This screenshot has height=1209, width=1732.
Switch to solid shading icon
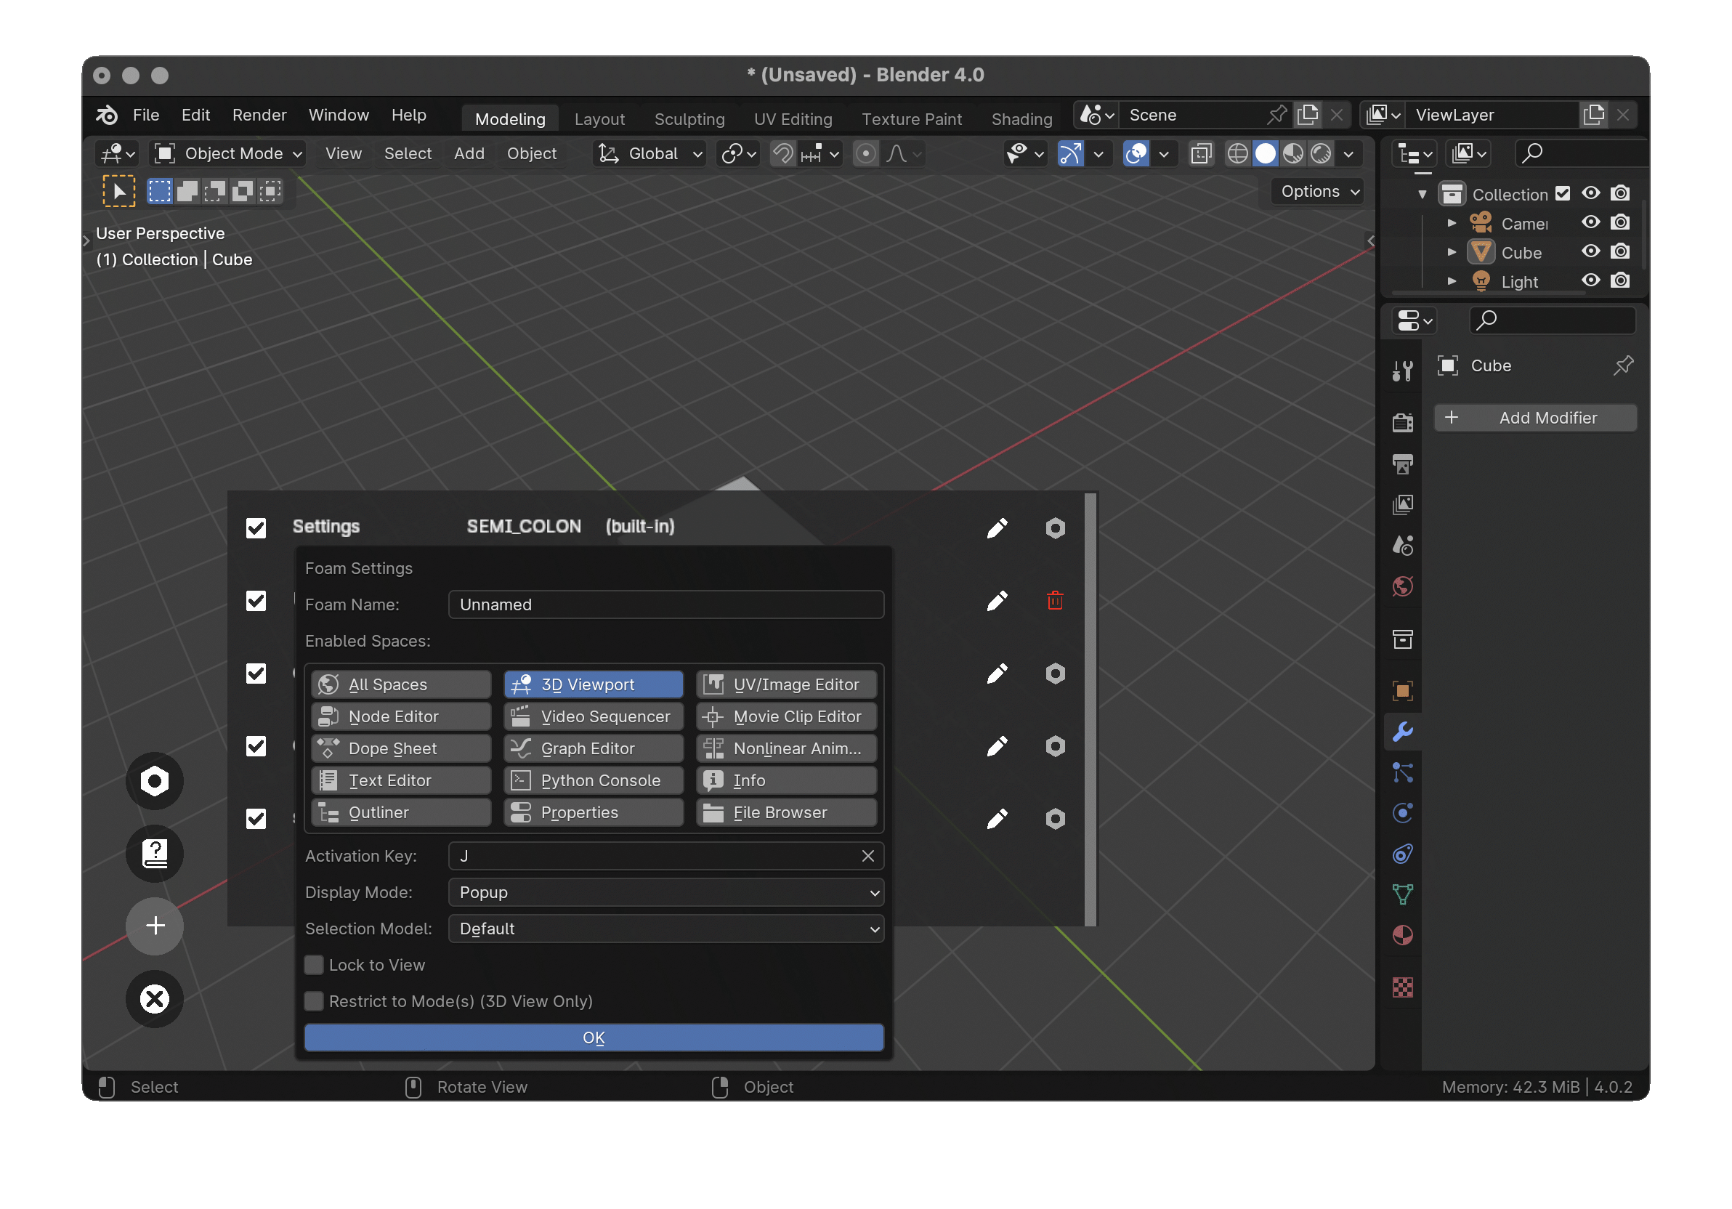pos(1265,154)
